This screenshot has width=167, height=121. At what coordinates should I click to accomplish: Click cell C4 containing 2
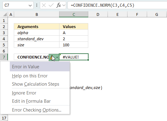coord(74,39)
